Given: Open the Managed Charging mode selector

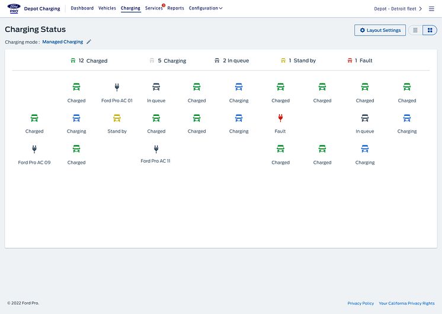Looking at the screenshot, I should click(x=62, y=42).
